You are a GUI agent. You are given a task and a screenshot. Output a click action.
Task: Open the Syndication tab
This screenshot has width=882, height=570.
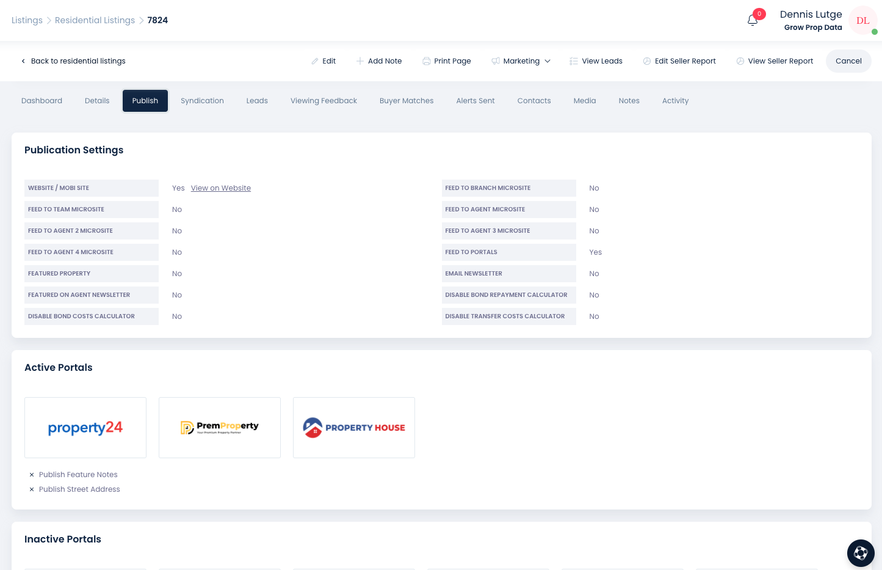[202, 101]
